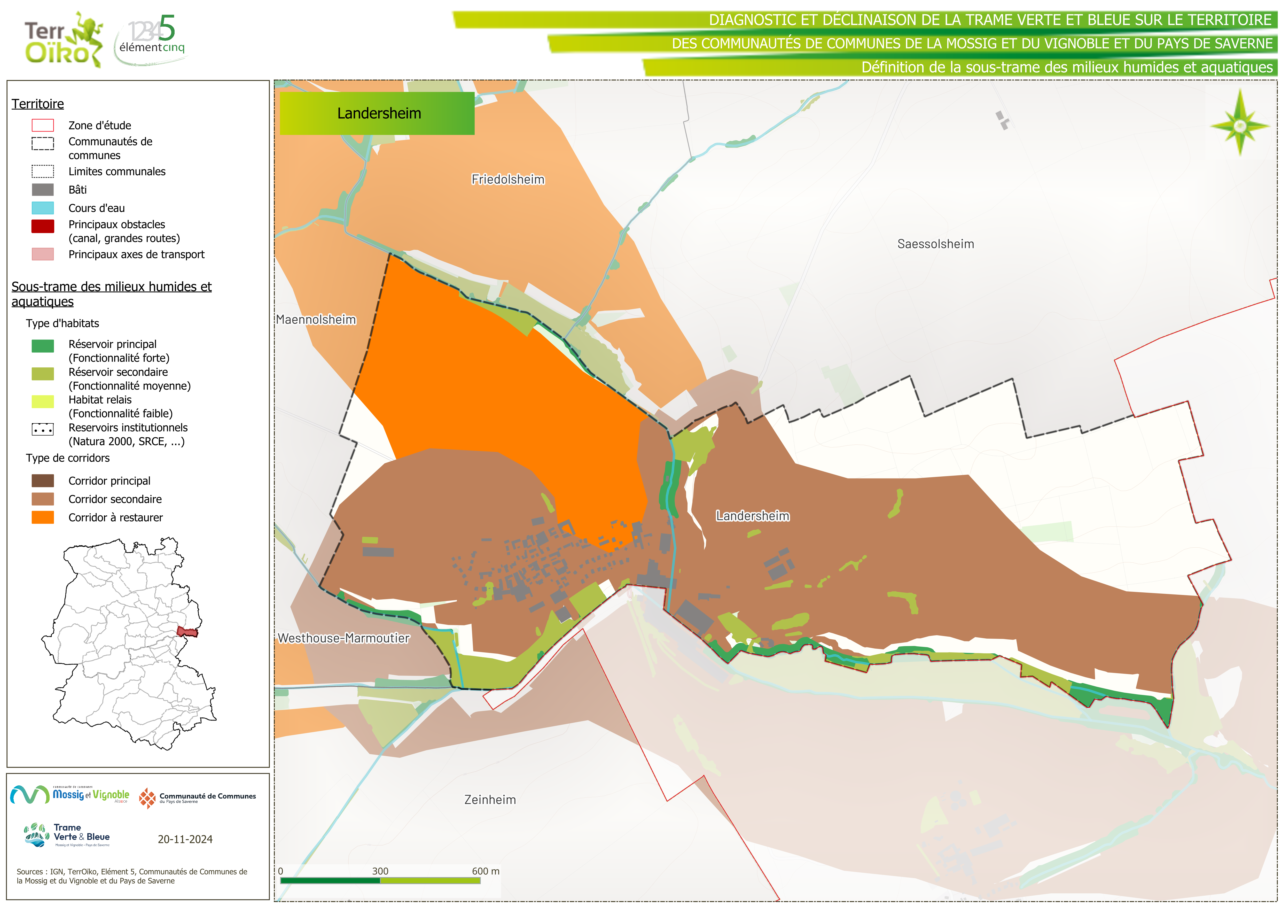Click the Territoire legend heading

tap(38, 104)
